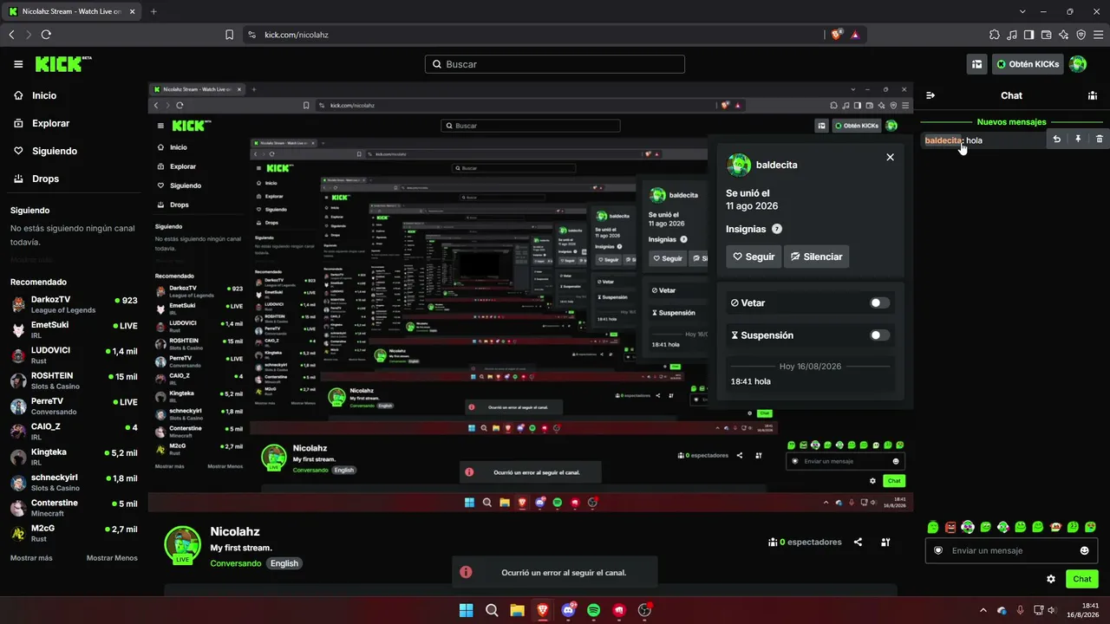The width and height of the screenshot is (1110, 624).
Task: Show the chat viewers list icon
Action: coord(1093,95)
